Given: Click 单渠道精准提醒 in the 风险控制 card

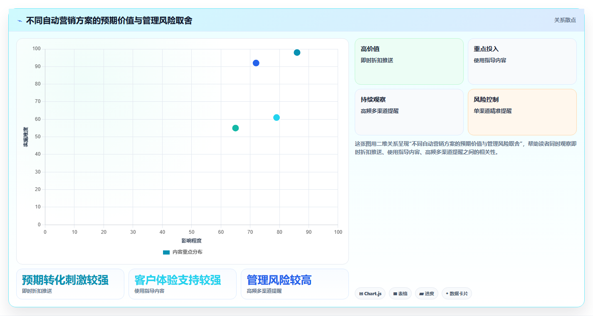Looking at the screenshot, I should point(493,111).
